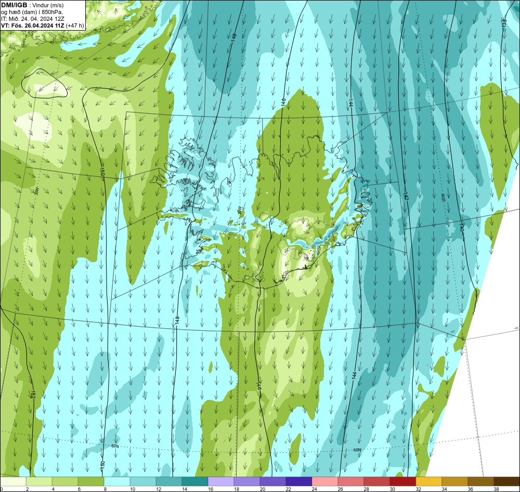Click the 10W longitude label
Screen dimensions: 520x492
[x=442, y=198]
